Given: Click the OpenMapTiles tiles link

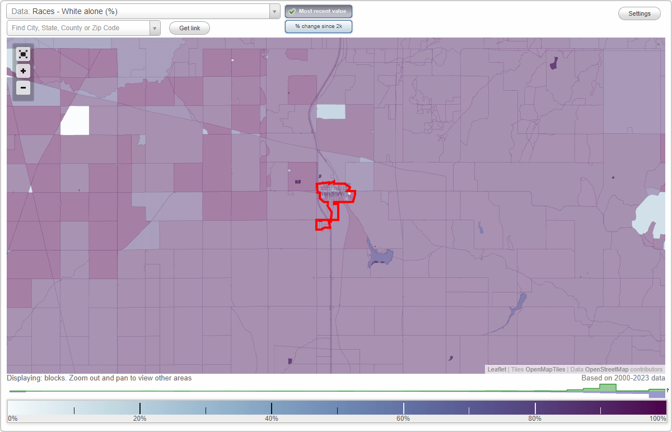Looking at the screenshot, I should (545, 369).
